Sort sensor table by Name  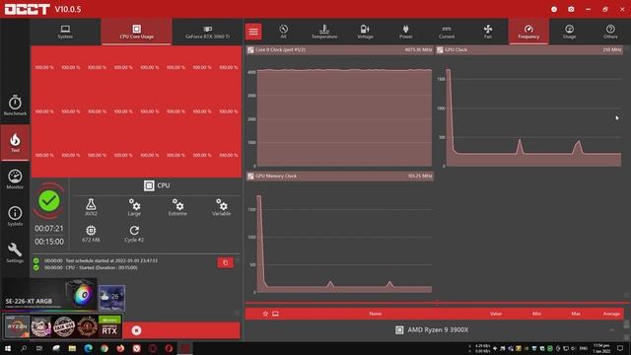[x=375, y=314]
